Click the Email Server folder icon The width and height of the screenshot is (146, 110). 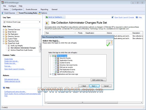coord(6,32)
